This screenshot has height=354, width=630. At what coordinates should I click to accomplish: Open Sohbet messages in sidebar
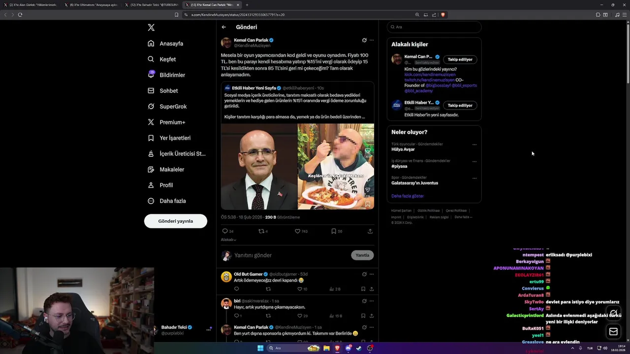click(163, 90)
